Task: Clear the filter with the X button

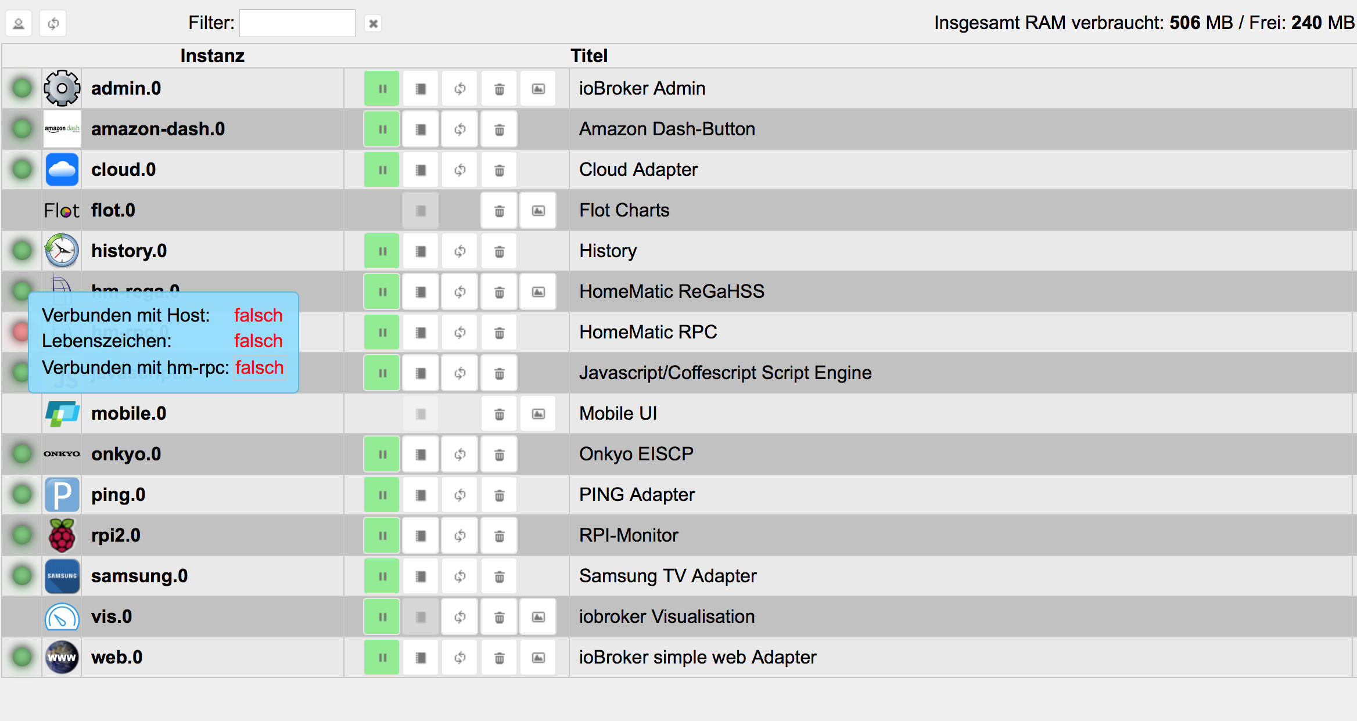Action: pyautogui.click(x=373, y=24)
